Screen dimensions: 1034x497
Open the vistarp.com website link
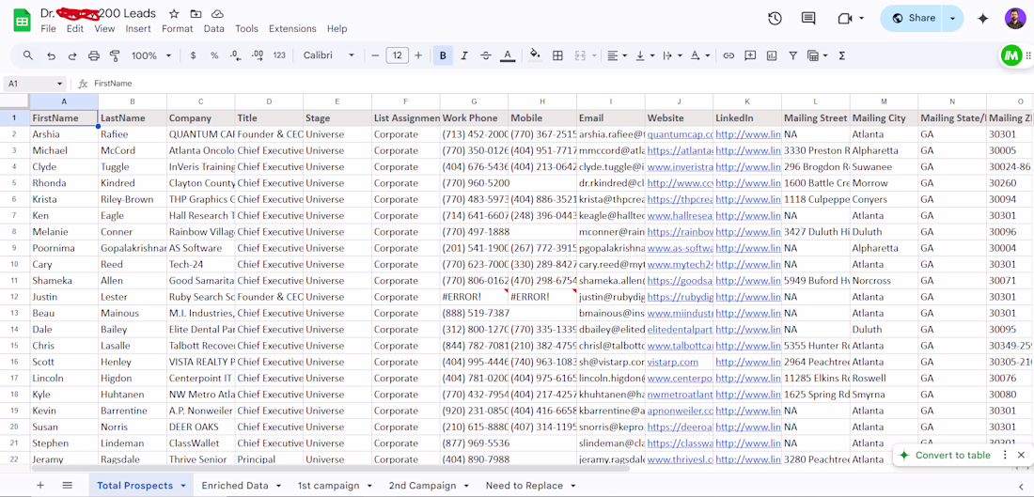[673, 362]
